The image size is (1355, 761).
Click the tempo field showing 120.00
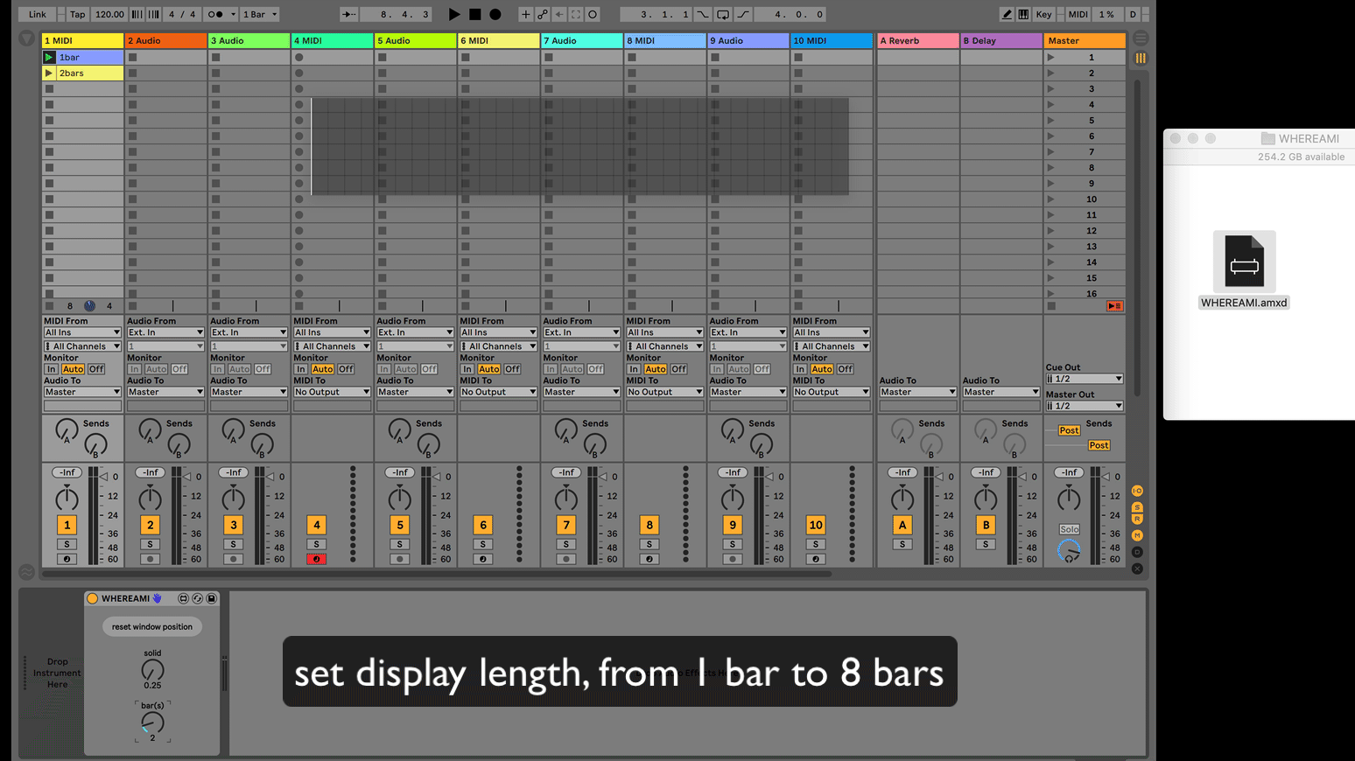[109, 14]
